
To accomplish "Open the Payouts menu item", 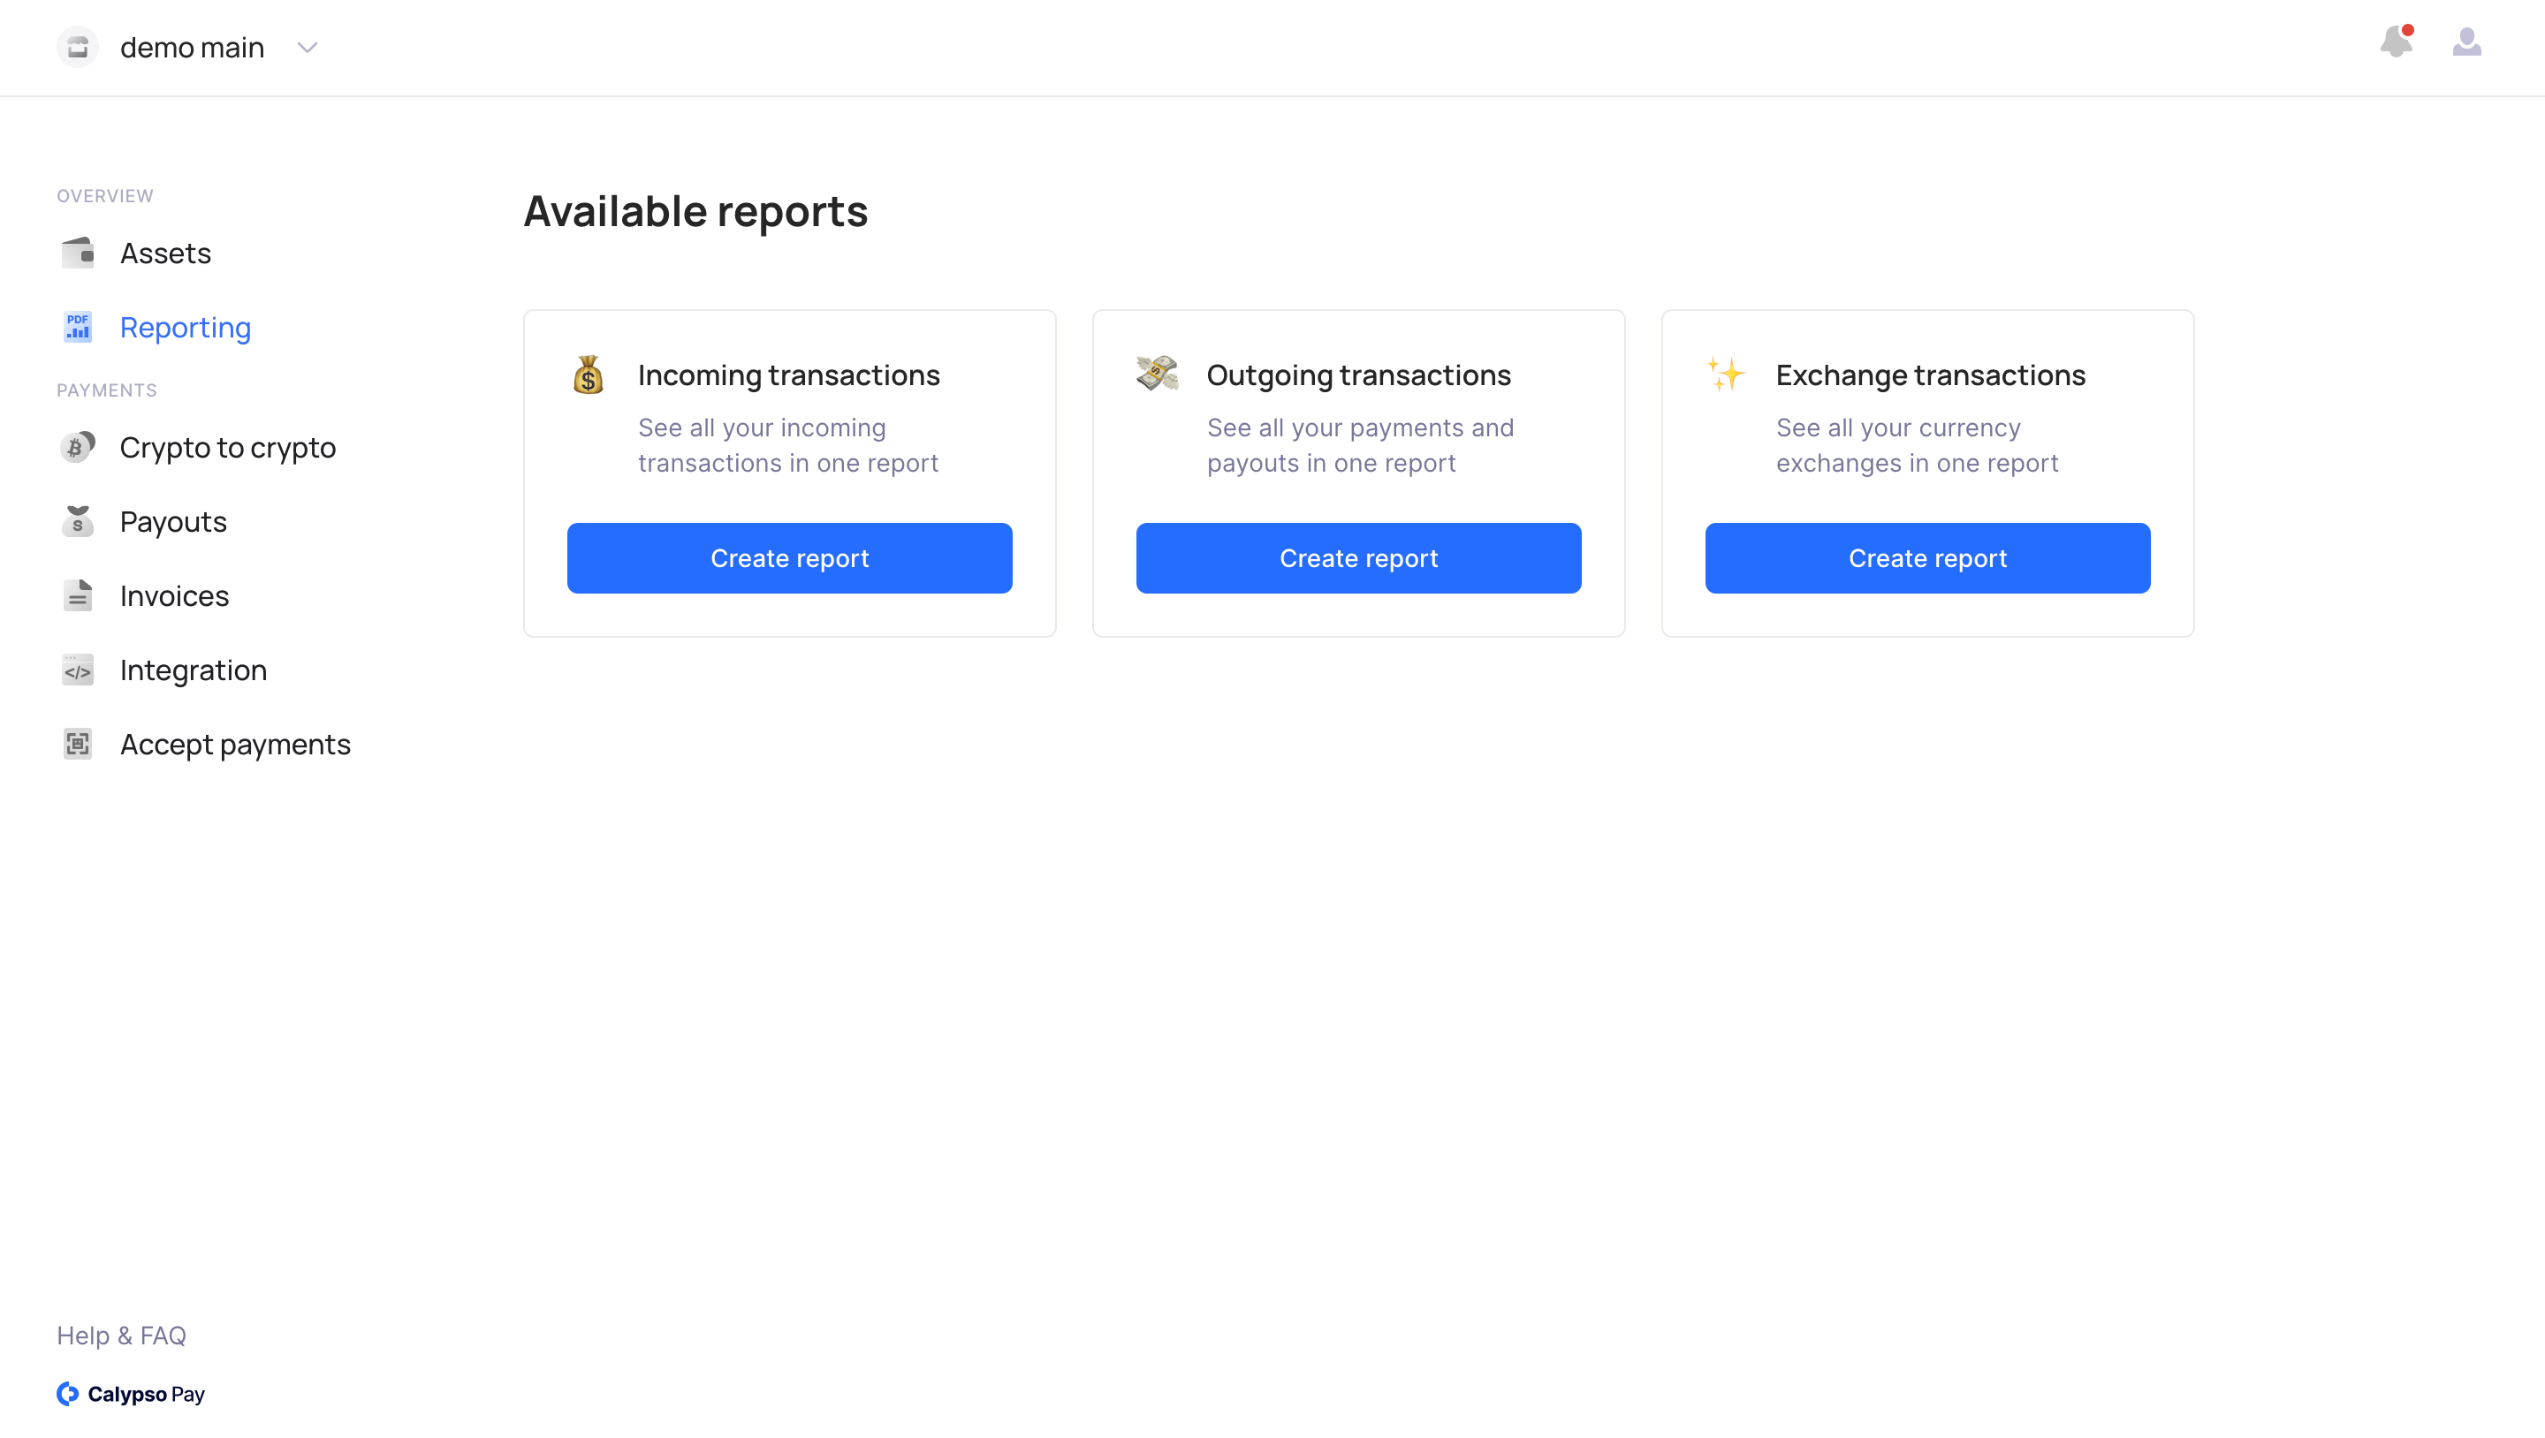I will coord(173,521).
